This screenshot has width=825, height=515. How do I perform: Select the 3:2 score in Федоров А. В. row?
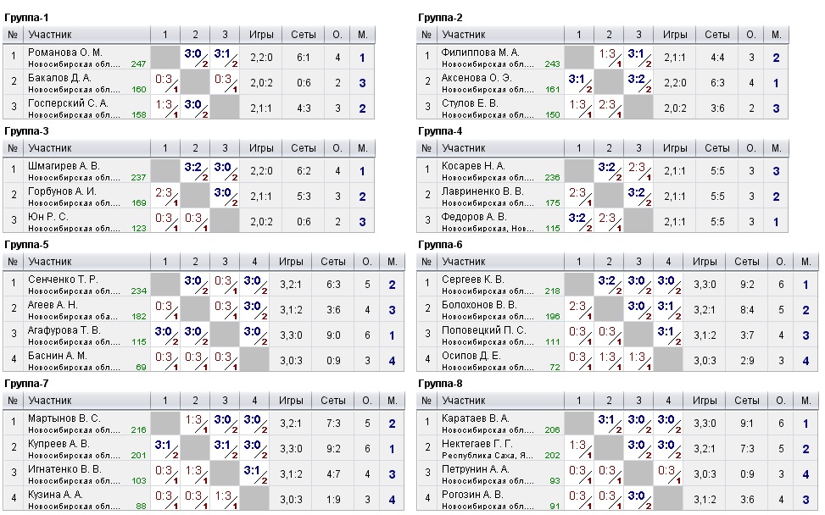point(578,218)
